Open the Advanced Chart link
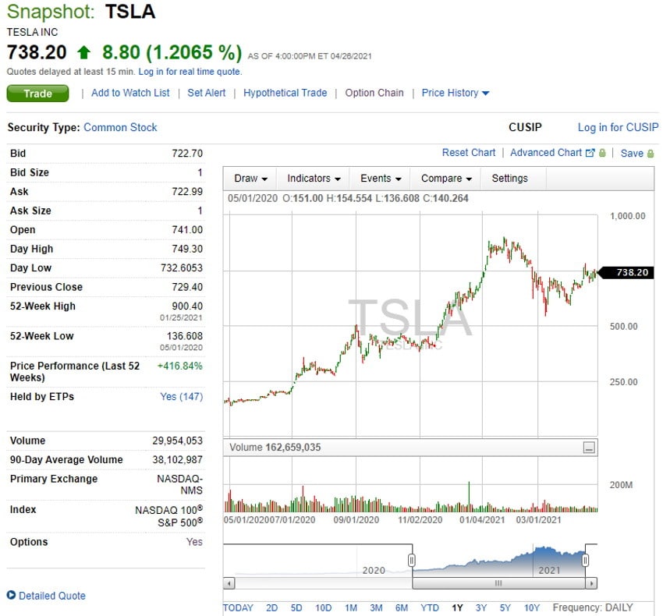The height and width of the screenshot is (616, 663). pos(546,153)
